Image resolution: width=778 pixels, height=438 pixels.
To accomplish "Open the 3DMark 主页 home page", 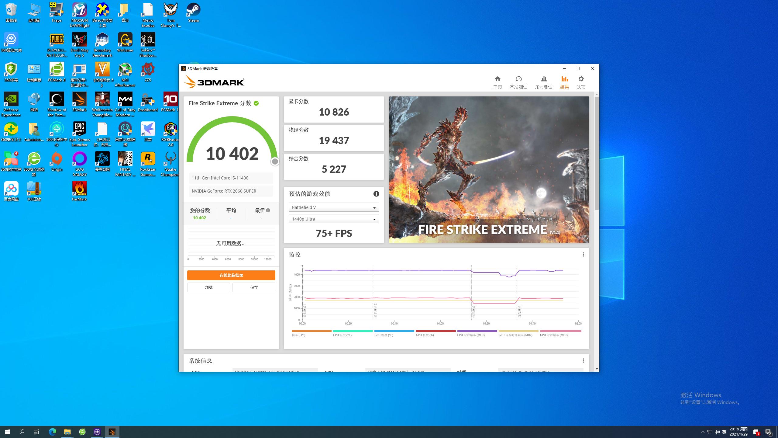I will 497,82.
